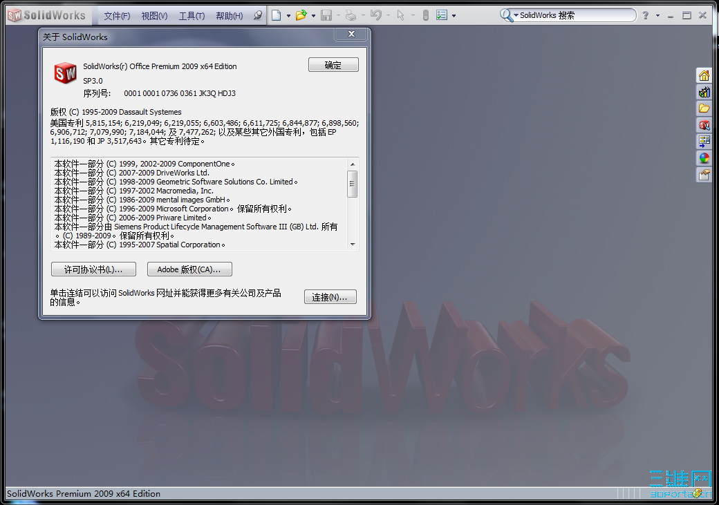Click the copyright list scrollbar thumb

[352, 184]
